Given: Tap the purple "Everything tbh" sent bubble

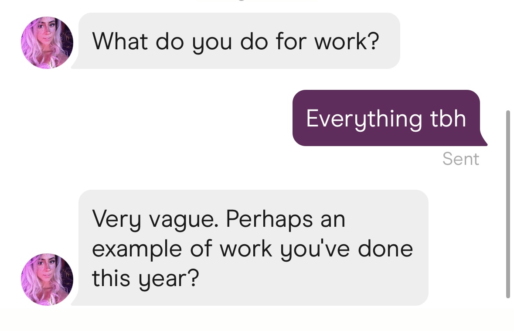Looking at the screenshot, I should tap(386, 118).
